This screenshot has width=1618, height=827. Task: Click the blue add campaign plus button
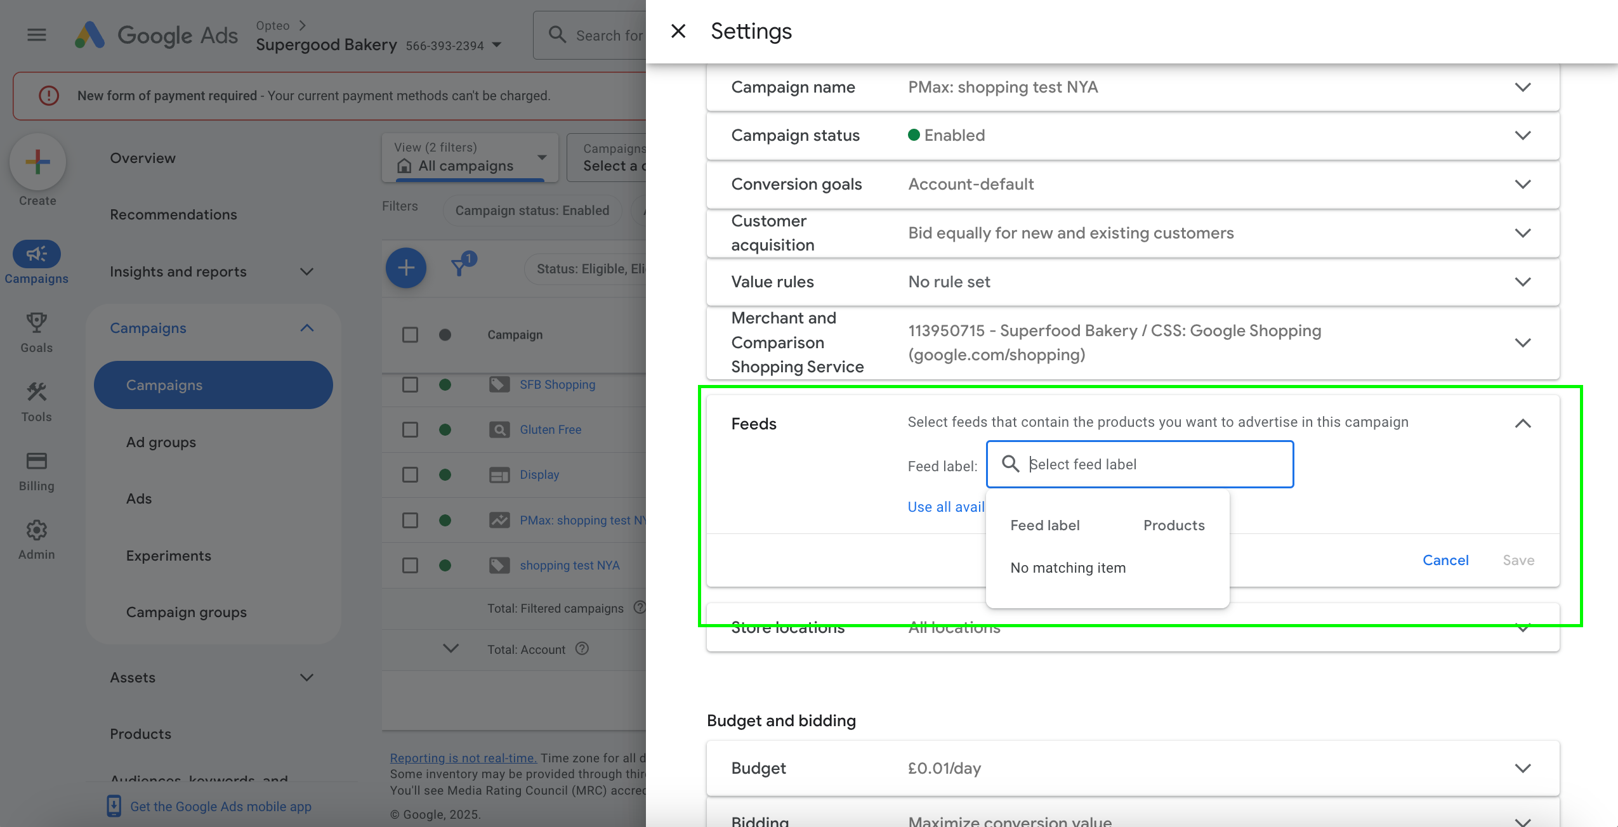click(x=405, y=268)
